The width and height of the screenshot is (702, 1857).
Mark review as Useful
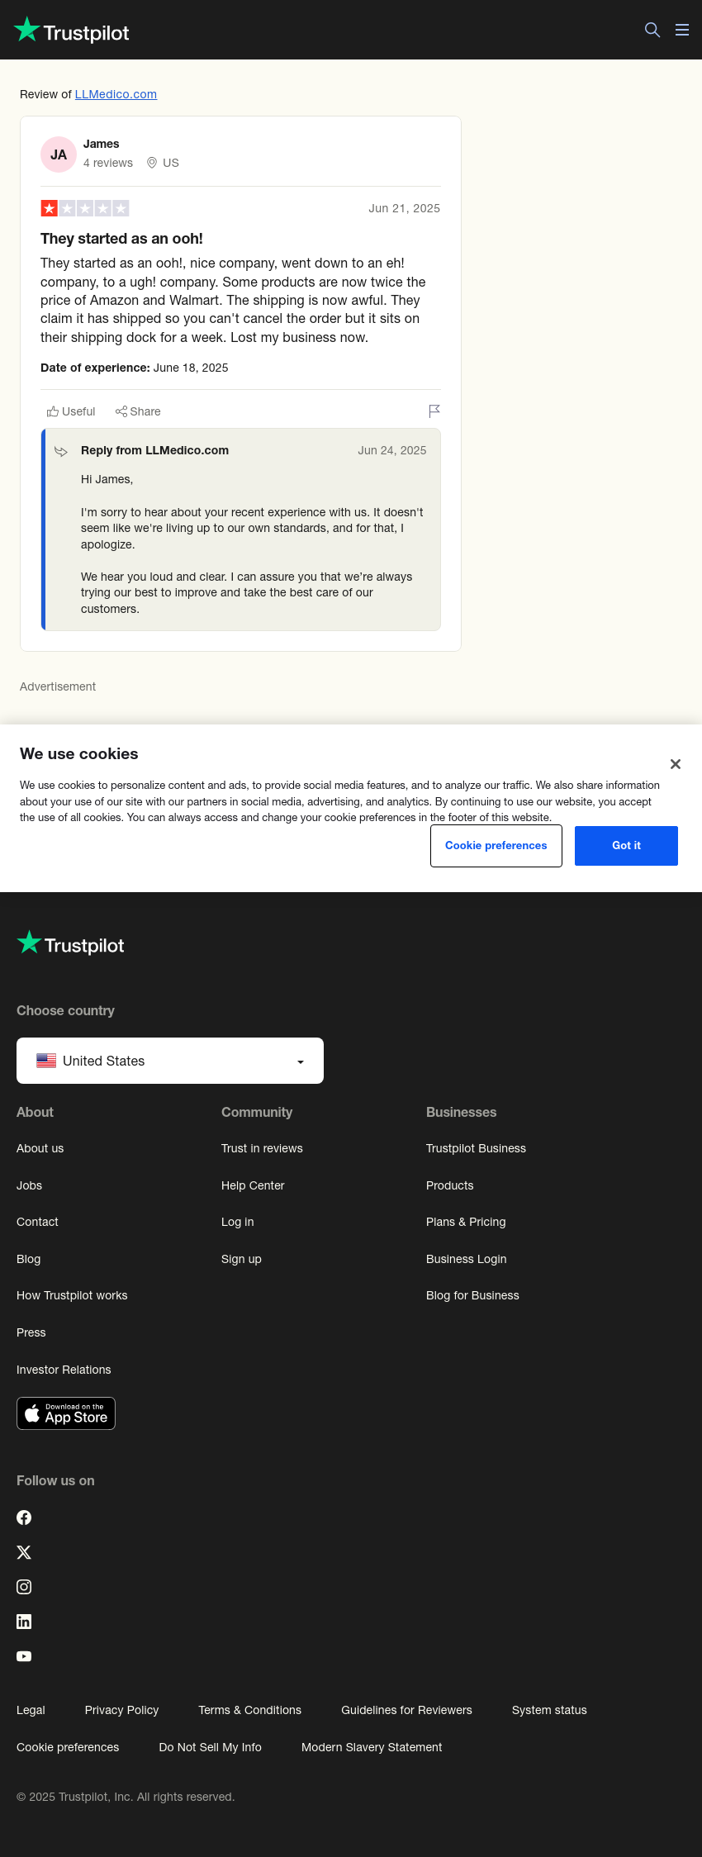tap(71, 411)
